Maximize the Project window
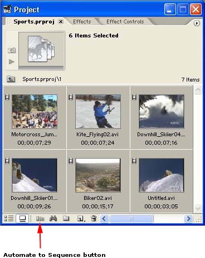 pos(183,9)
